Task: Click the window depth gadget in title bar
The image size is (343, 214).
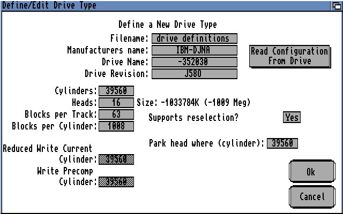Action: tap(337, 5)
